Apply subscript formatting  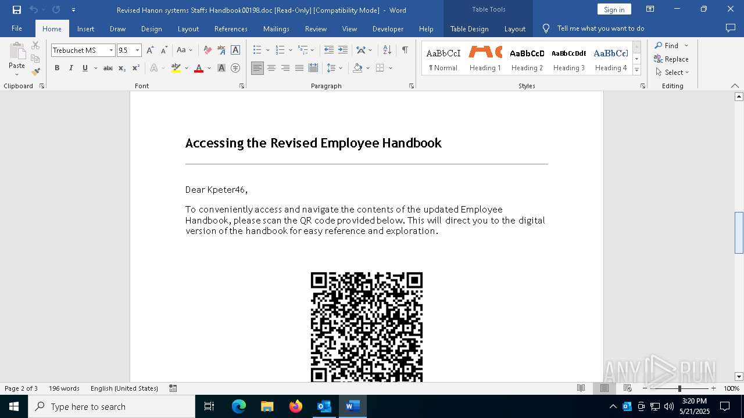pos(122,68)
